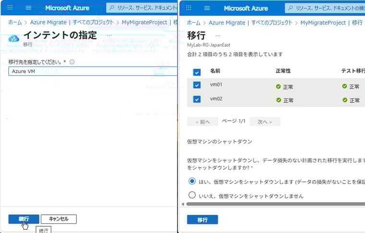Image resolution: width=365 pixels, height=233 pixels.
Task: Click the green health icon for vm01 正常性
Action: pyautogui.click(x=278, y=86)
